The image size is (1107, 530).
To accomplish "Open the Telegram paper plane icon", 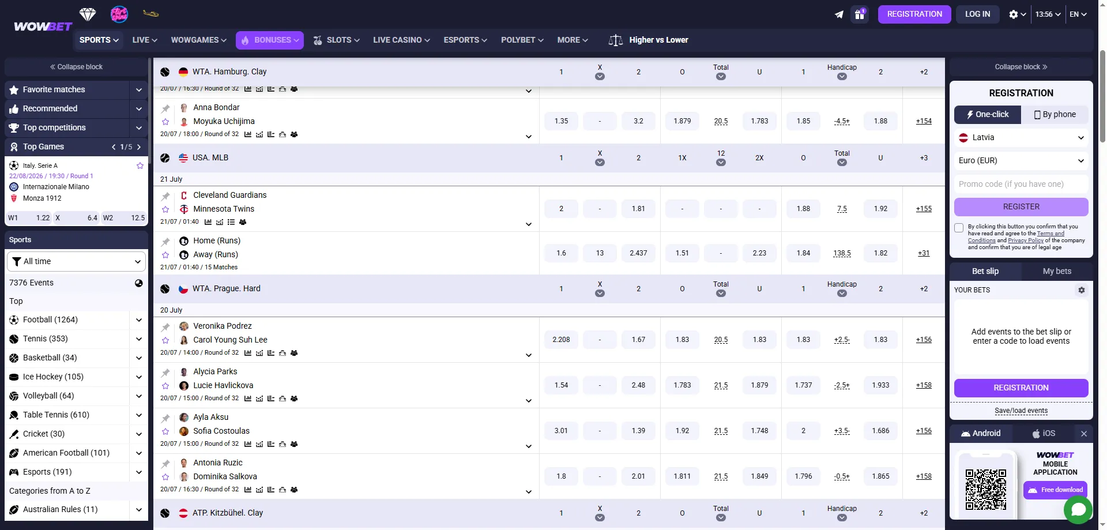I will point(839,14).
